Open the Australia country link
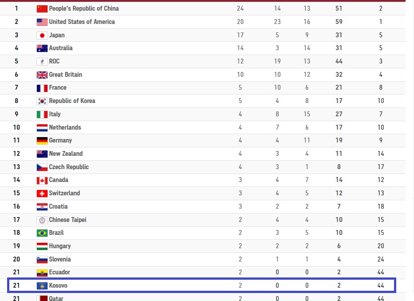The image size is (414, 301). pos(61,48)
